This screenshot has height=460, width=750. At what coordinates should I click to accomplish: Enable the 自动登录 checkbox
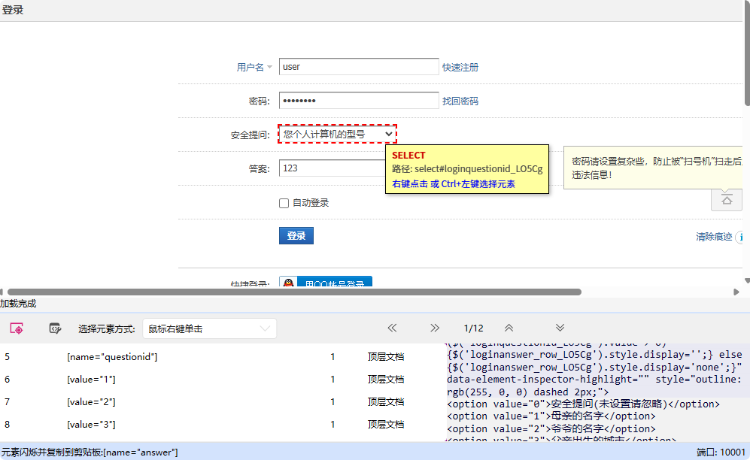(x=284, y=202)
